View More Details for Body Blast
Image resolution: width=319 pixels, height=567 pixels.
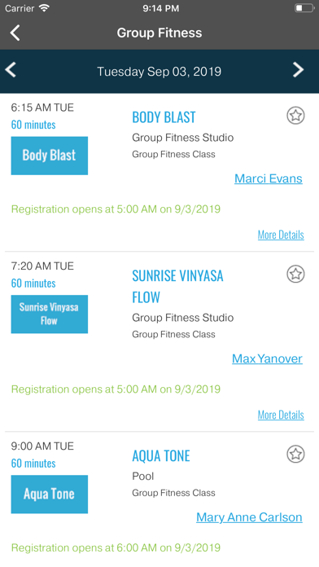click(281, 235)
